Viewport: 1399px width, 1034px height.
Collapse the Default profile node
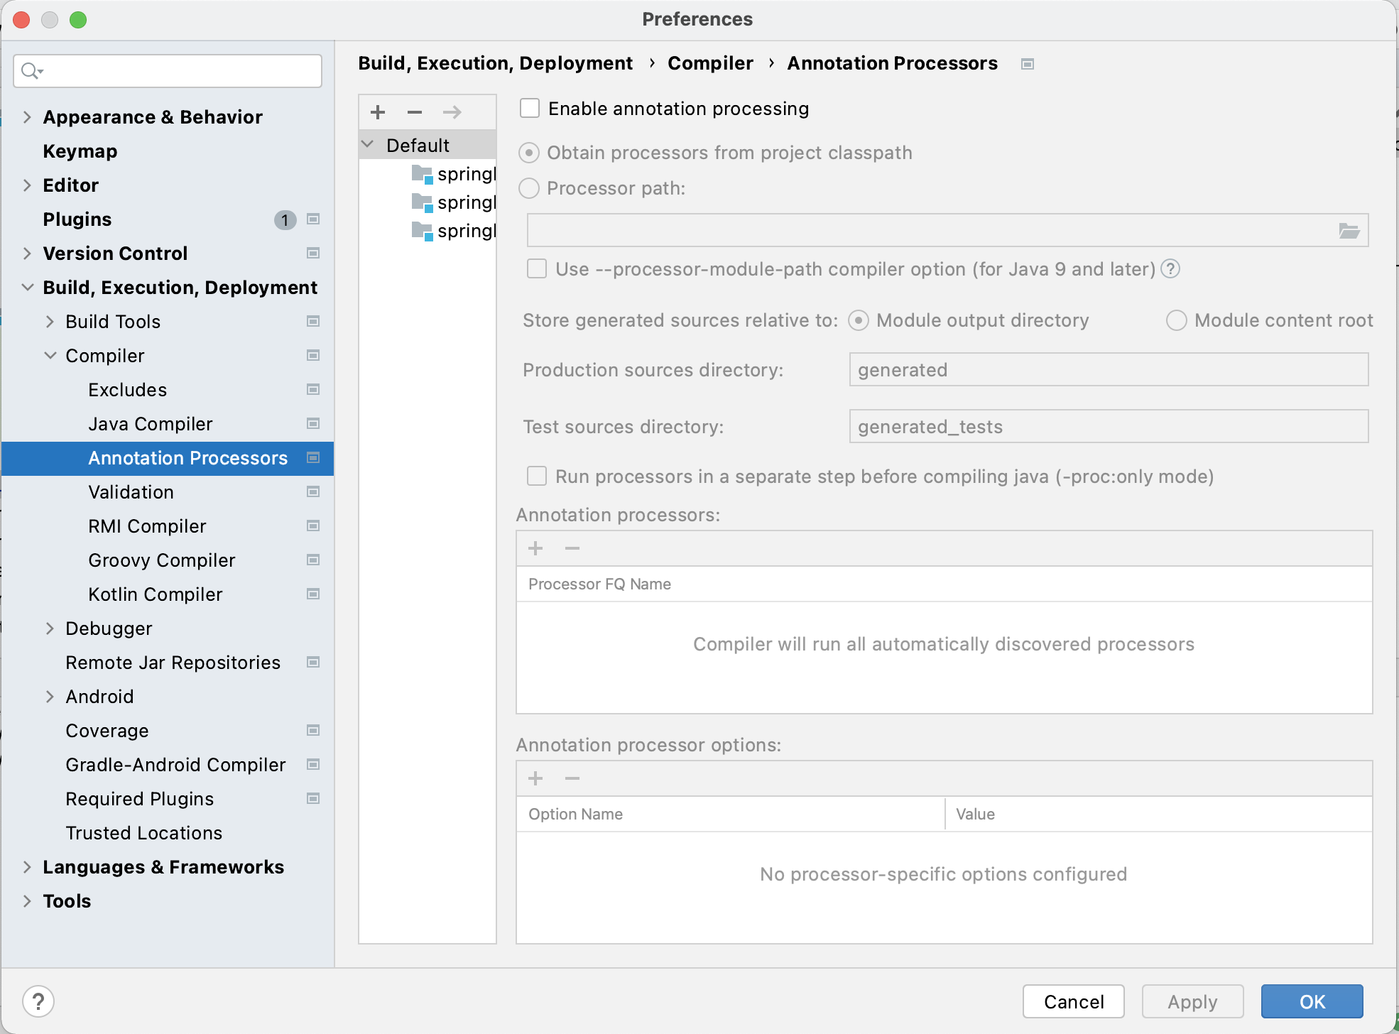point(368,145)
